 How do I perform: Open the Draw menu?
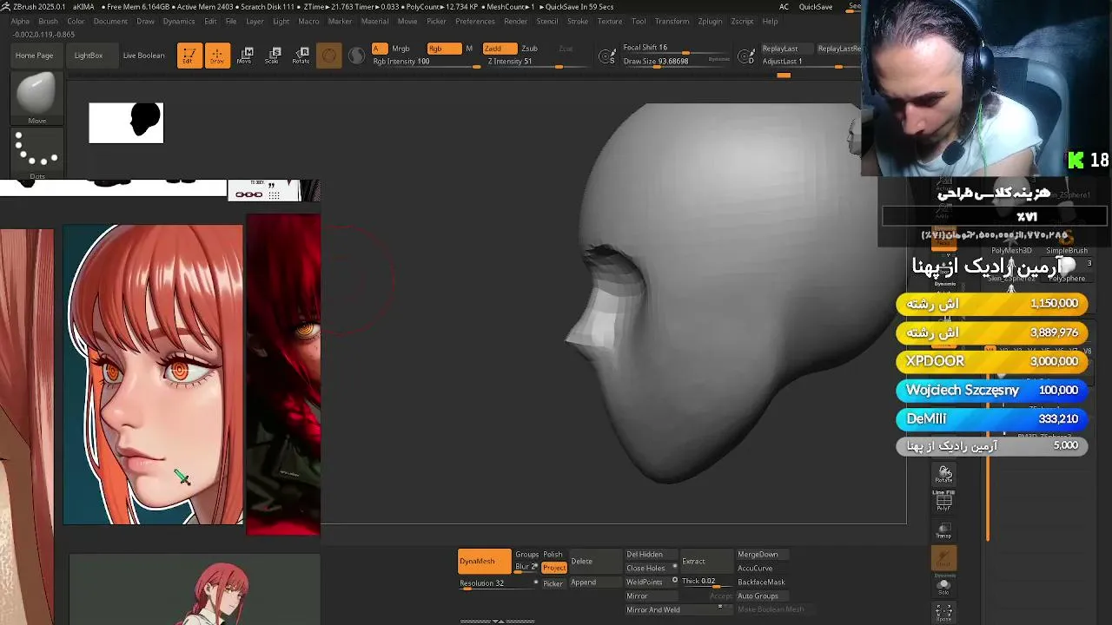145,21
